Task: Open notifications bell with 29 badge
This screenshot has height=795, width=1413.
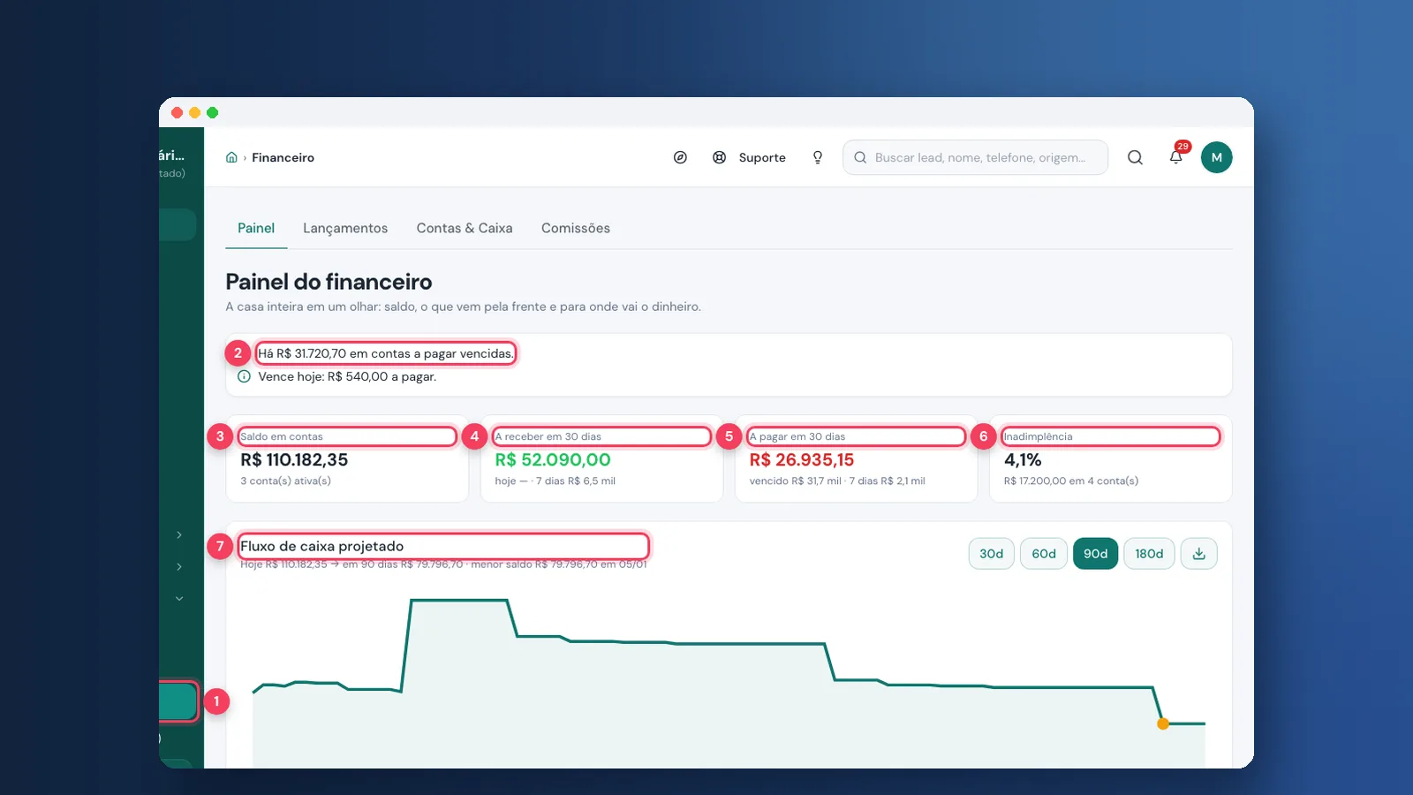Action: click(x=1176, y=157)
